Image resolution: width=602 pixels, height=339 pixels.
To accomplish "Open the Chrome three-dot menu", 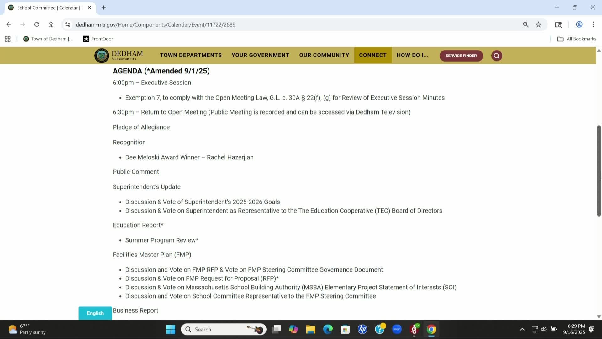I will coord(593,24).
